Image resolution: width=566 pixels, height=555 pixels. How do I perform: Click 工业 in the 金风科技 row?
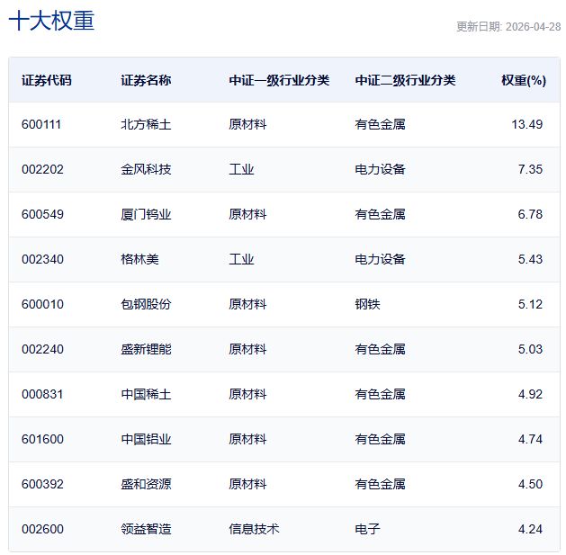click(241, 169)
